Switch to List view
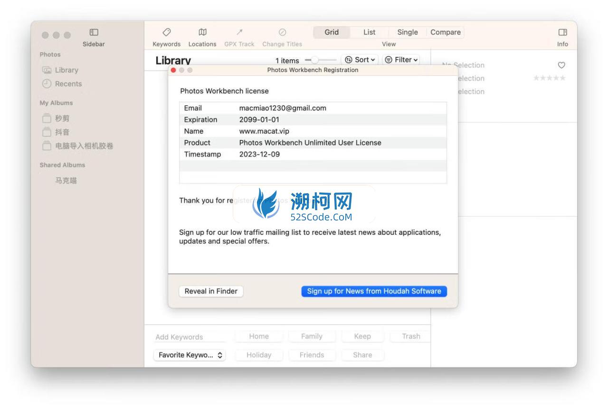 coord(369,32)
